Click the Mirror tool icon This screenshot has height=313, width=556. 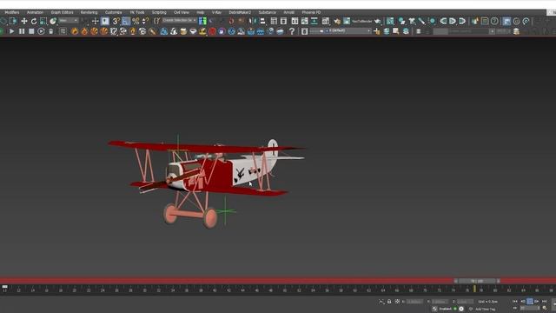pyautogui.click(x=253, y=21)
